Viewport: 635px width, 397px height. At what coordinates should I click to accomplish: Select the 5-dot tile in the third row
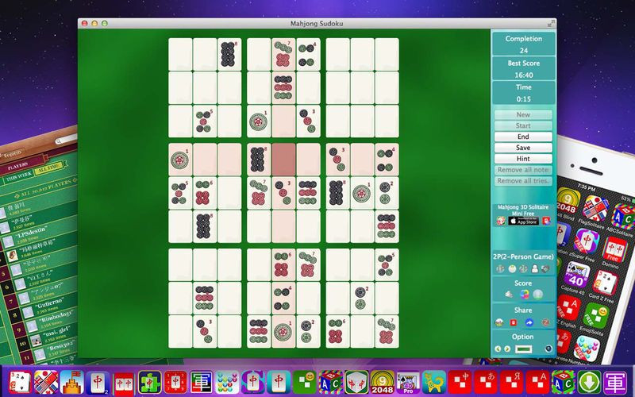tap(205, 121)
